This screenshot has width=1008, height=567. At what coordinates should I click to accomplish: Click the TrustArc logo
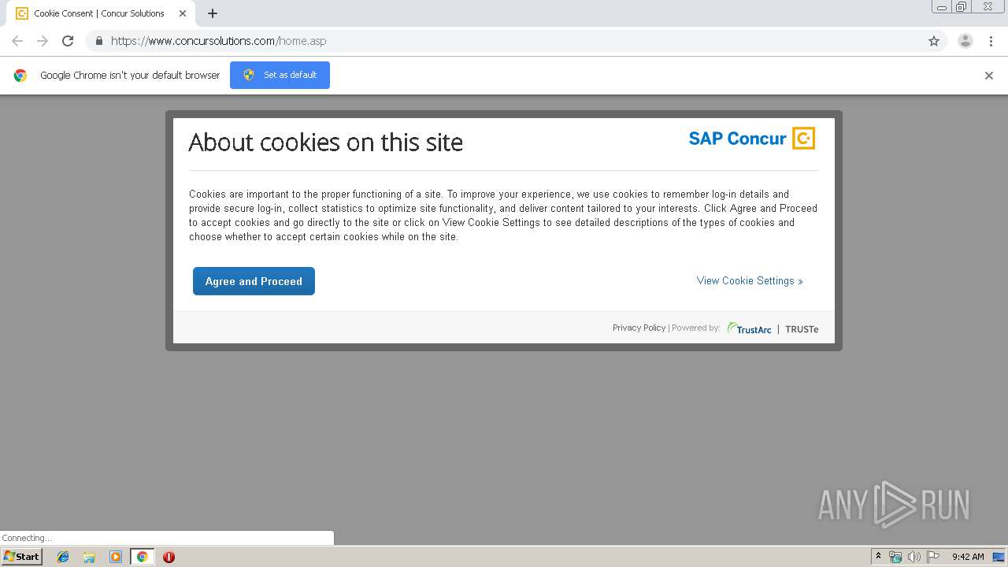click(x=749, y=328)
